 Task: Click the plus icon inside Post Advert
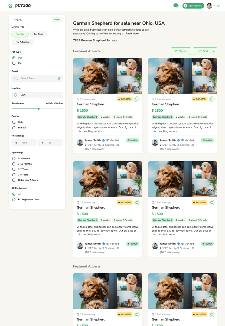pos(185,6)
